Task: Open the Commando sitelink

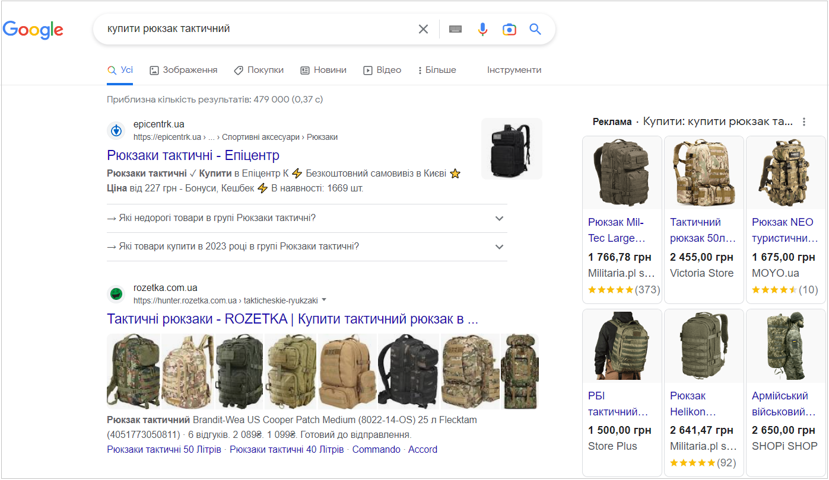Action: coord(376,449)
